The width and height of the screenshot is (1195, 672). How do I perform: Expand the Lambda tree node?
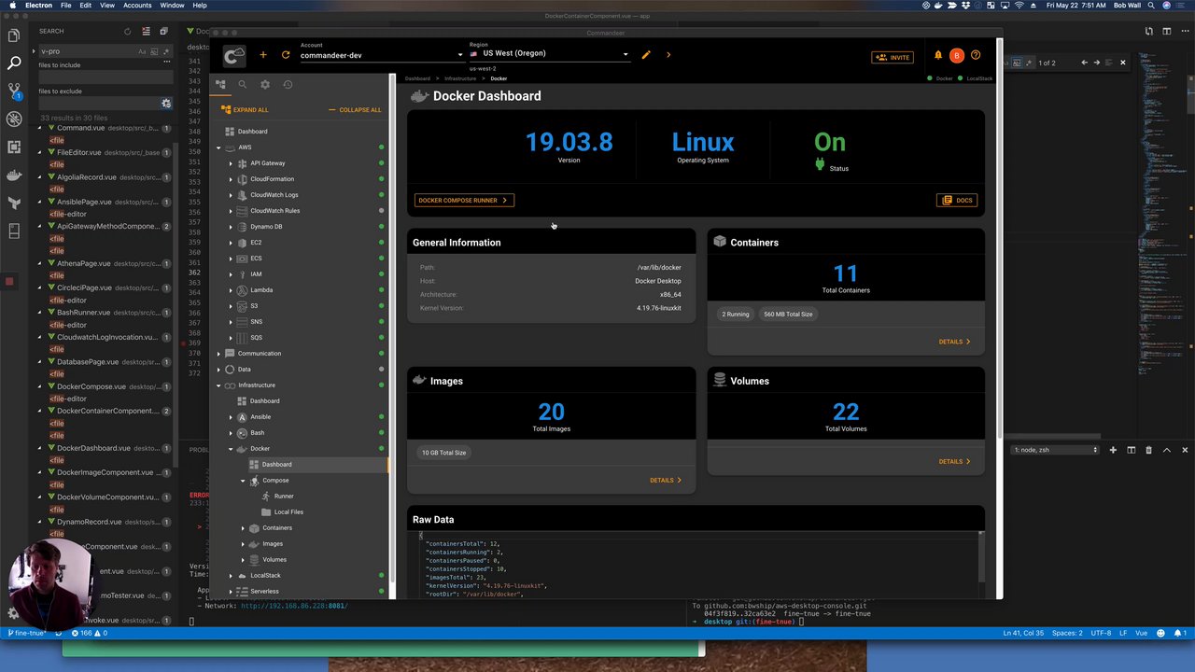click(x=231, y=290)
